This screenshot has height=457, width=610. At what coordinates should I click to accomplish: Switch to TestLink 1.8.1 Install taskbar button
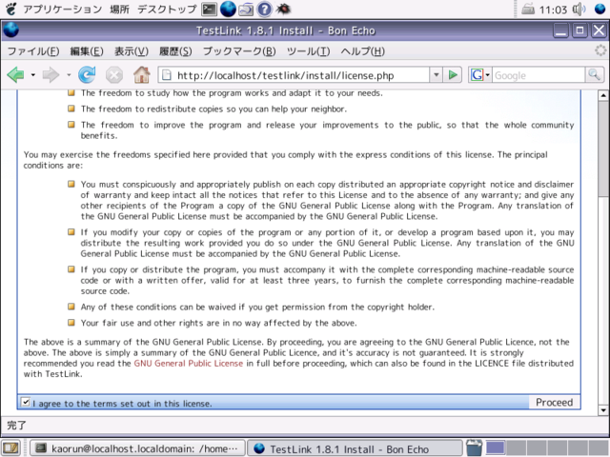[355, 448]
